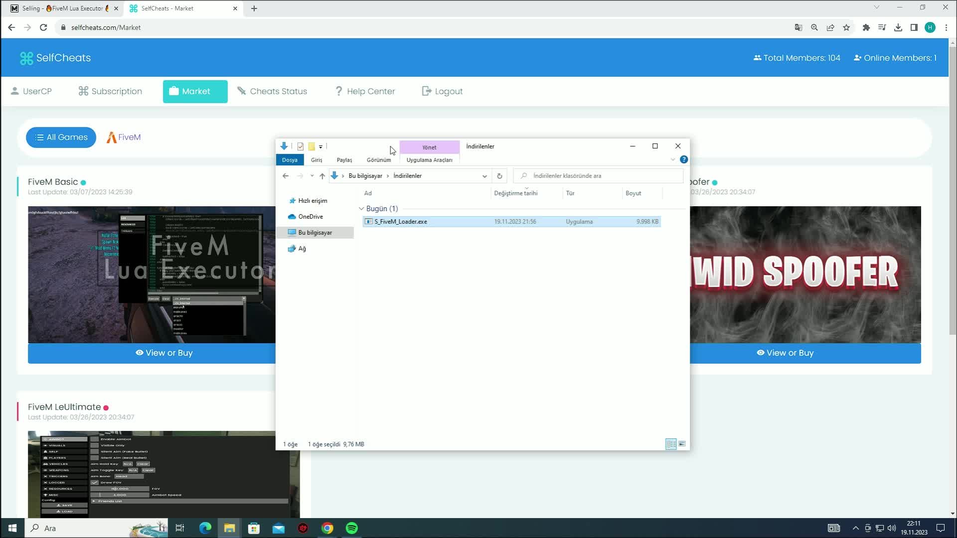This screenshot has width=957, height=538.
Task: Refresh the folder with the Explorer refresh icon
Action: pos(499,176)
